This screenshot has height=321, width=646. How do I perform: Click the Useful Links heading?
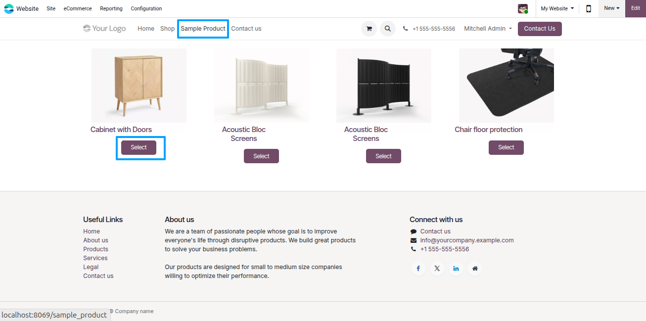click(x=103, y=220)
